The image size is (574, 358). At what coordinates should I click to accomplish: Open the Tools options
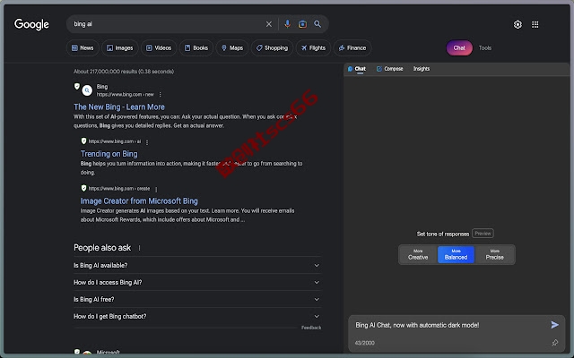[485, 47]
